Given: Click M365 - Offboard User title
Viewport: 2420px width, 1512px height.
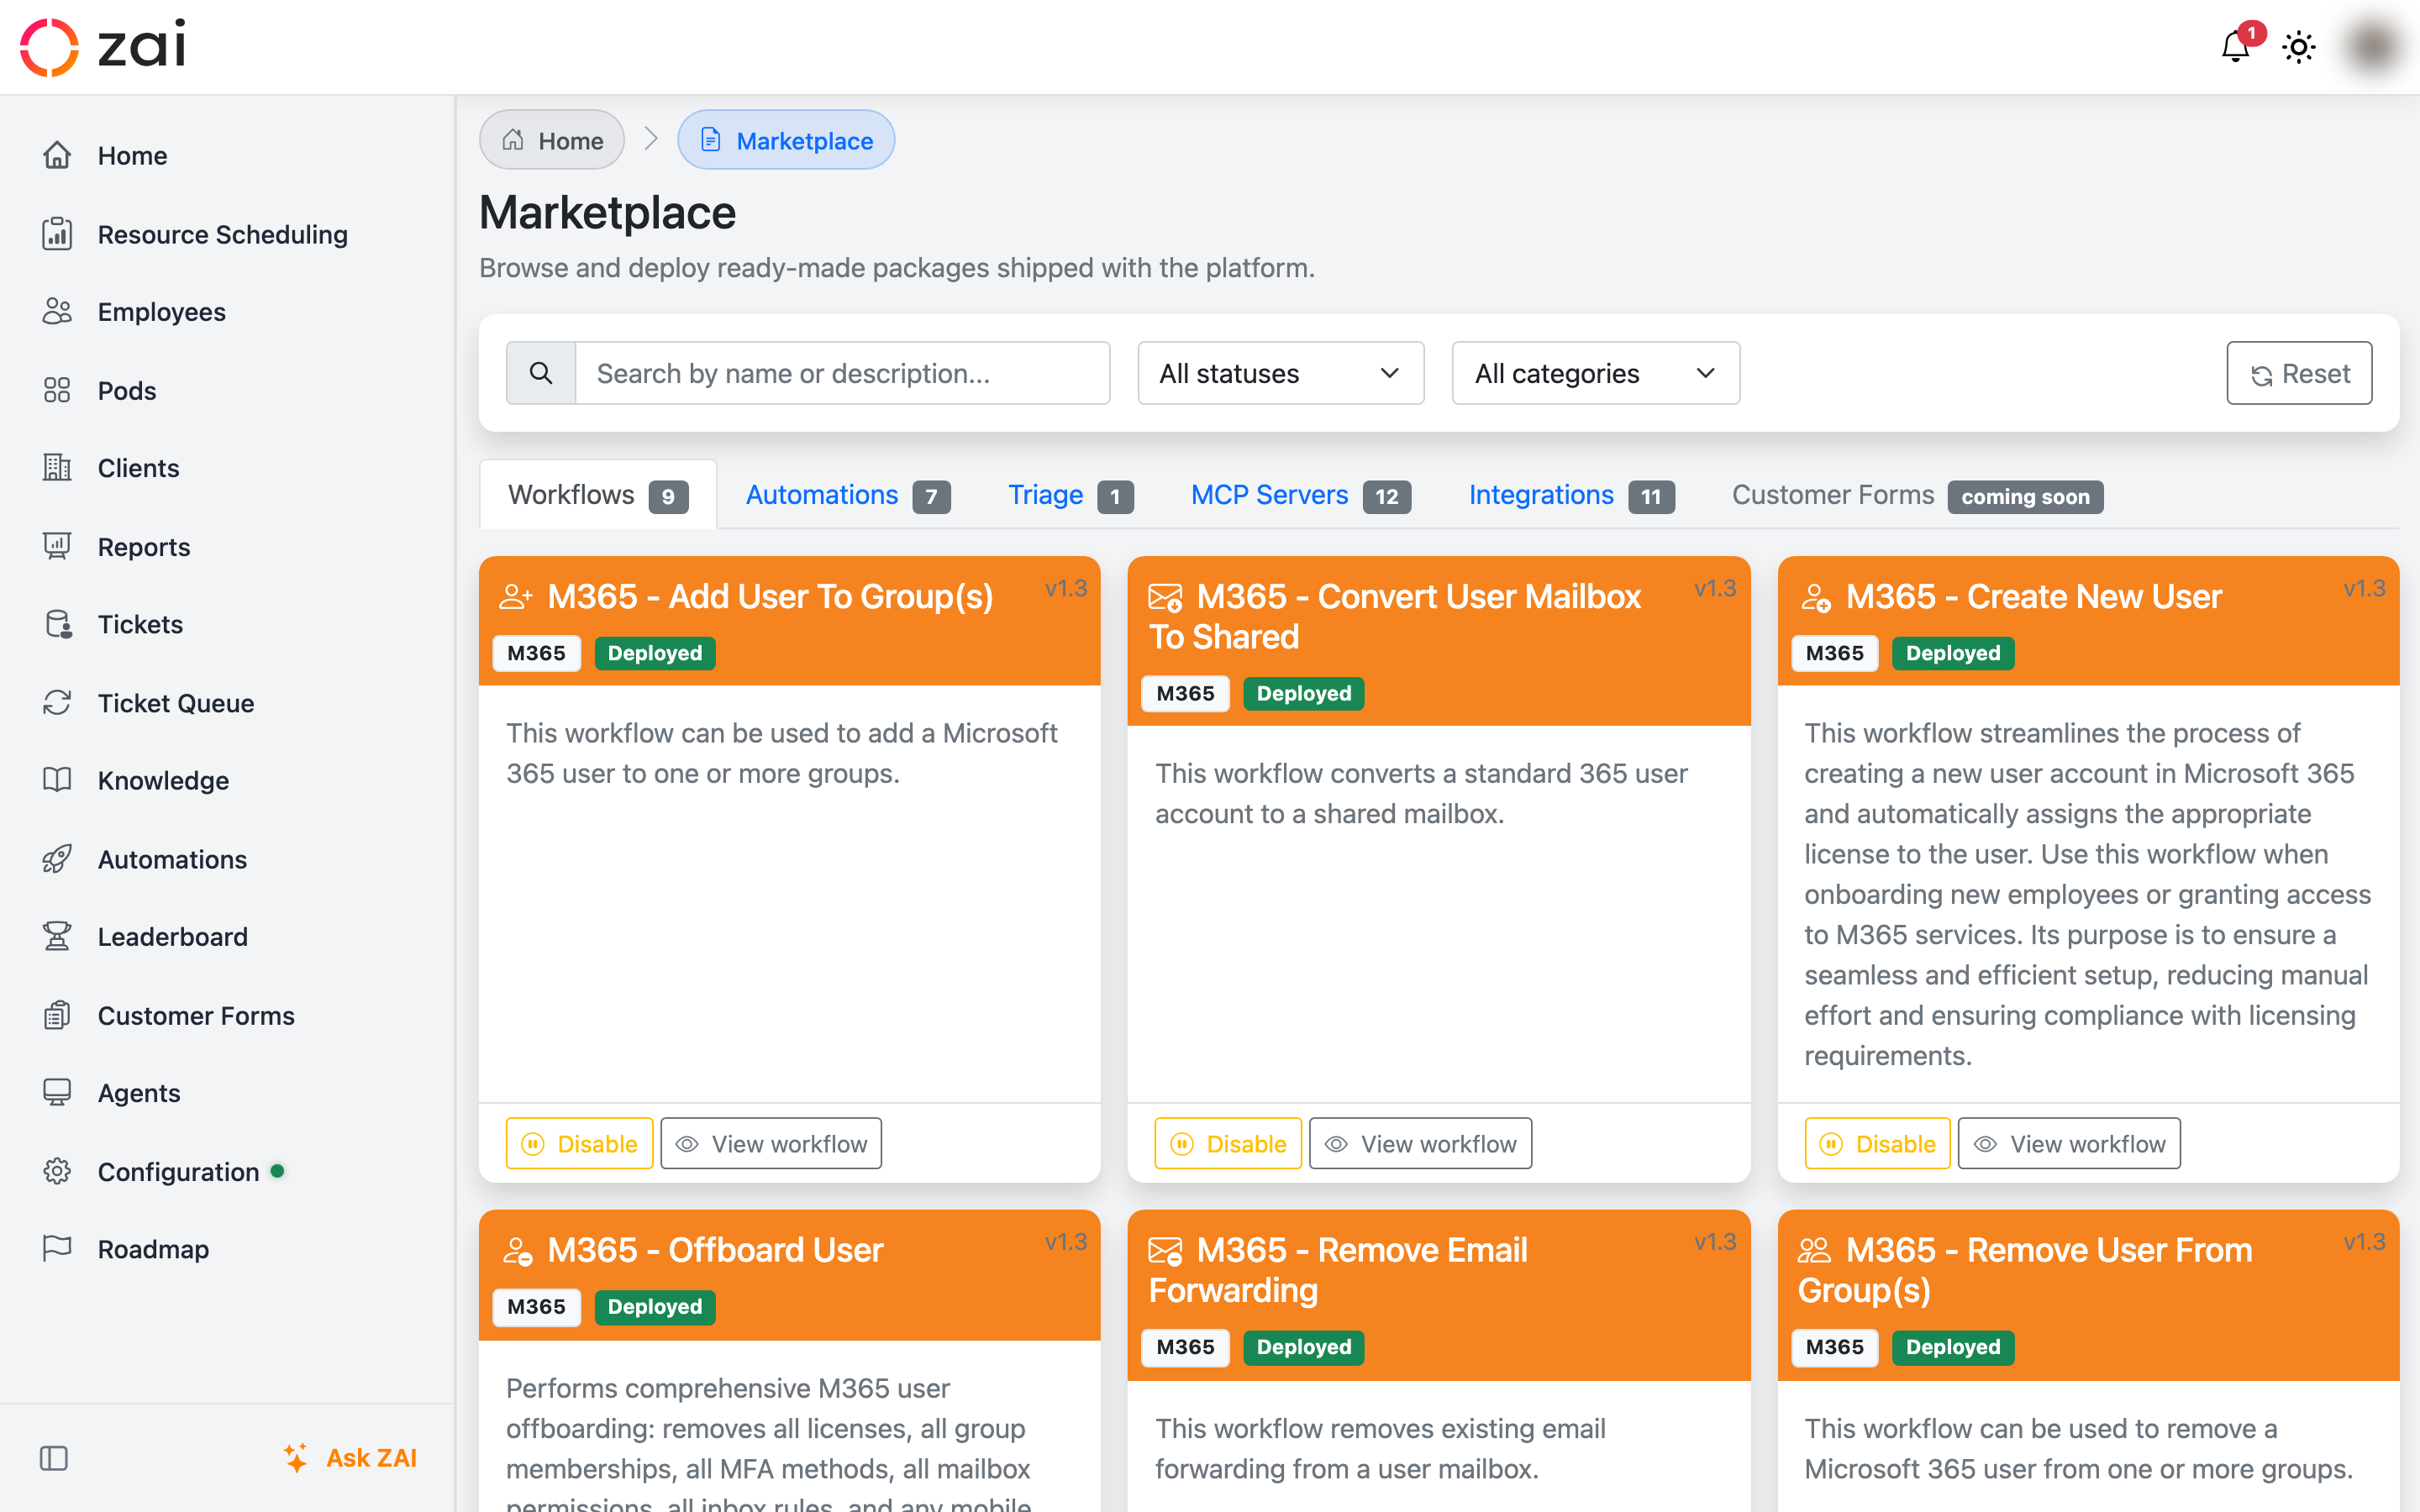Looking at the screenshot, I should (715, 1250).
